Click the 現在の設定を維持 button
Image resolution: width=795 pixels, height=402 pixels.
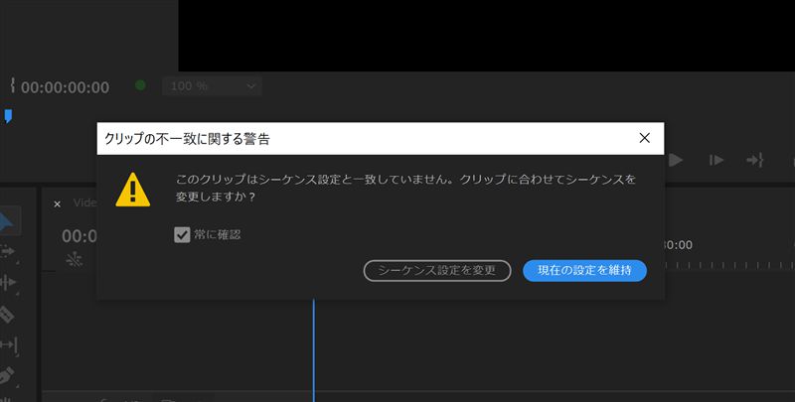point(584,270)
